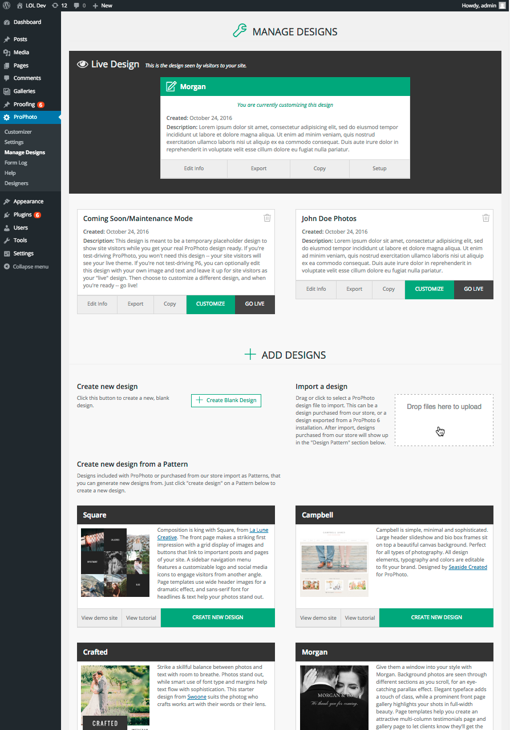The image size is (510, 730).
Task: Click the Collapse menu arrow icon
Action: pos(6,267)
